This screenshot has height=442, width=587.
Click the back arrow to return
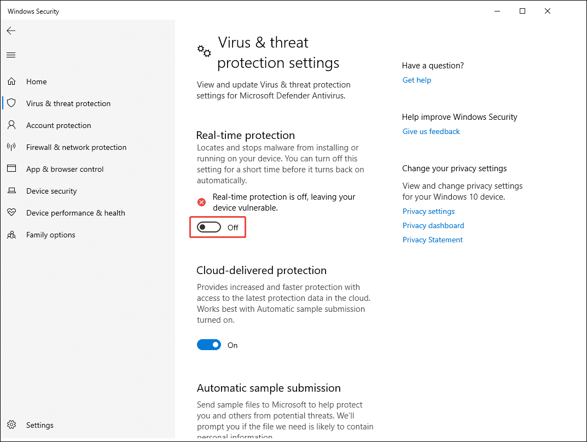point(11,31)
